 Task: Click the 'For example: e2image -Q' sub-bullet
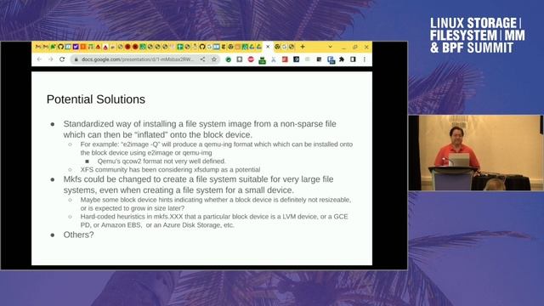click(217, 149)
